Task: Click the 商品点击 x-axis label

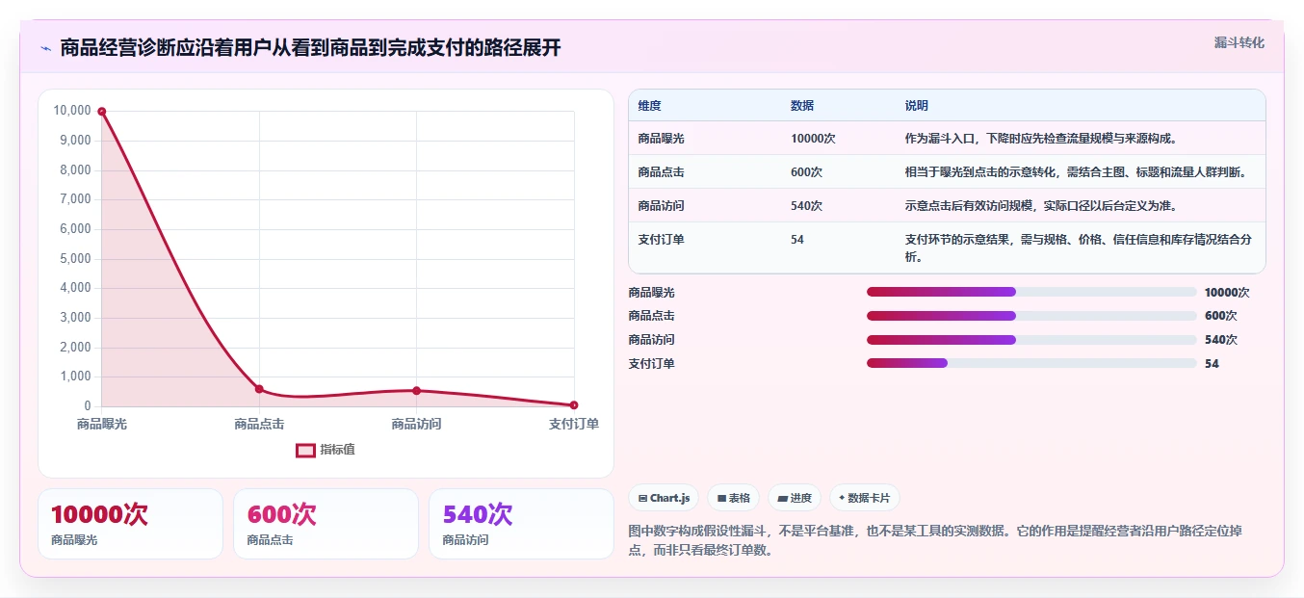Action: [259, 424]
